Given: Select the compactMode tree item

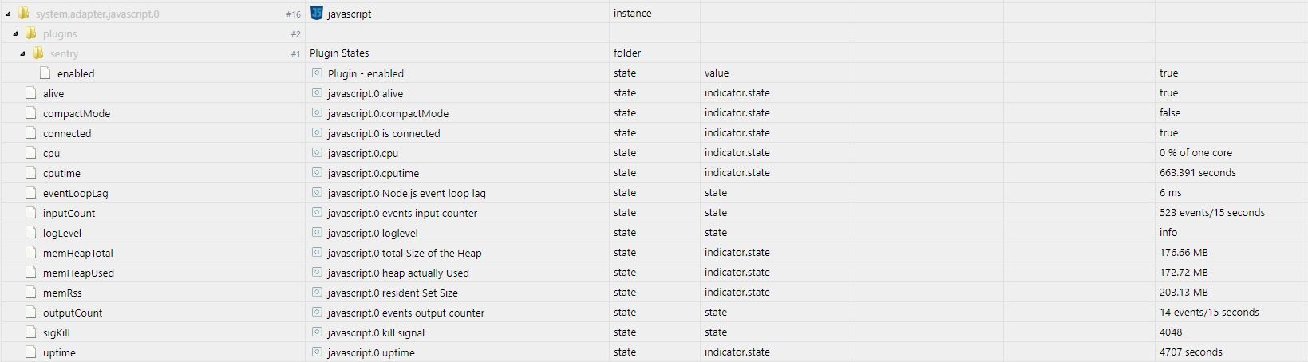Looking at the screenshot, I should coord(77,113).
